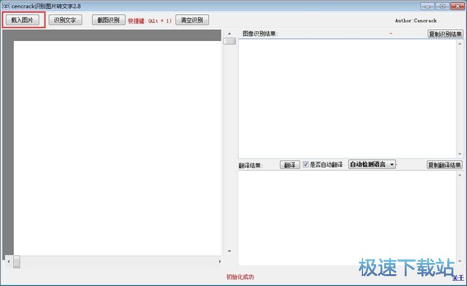The height and width of the screenshot is (286, 467).
Task: Copy translation with 复制翻译结果 button
Action: pyautogui.click(x=445, y=165)
